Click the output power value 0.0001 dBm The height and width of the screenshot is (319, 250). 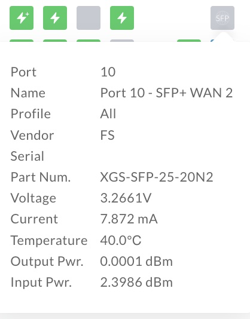(x=136, y=261)
